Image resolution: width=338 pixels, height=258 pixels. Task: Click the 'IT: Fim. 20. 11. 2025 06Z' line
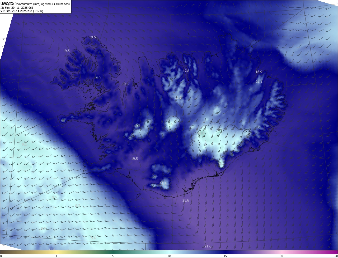click(x=17, y=8)
